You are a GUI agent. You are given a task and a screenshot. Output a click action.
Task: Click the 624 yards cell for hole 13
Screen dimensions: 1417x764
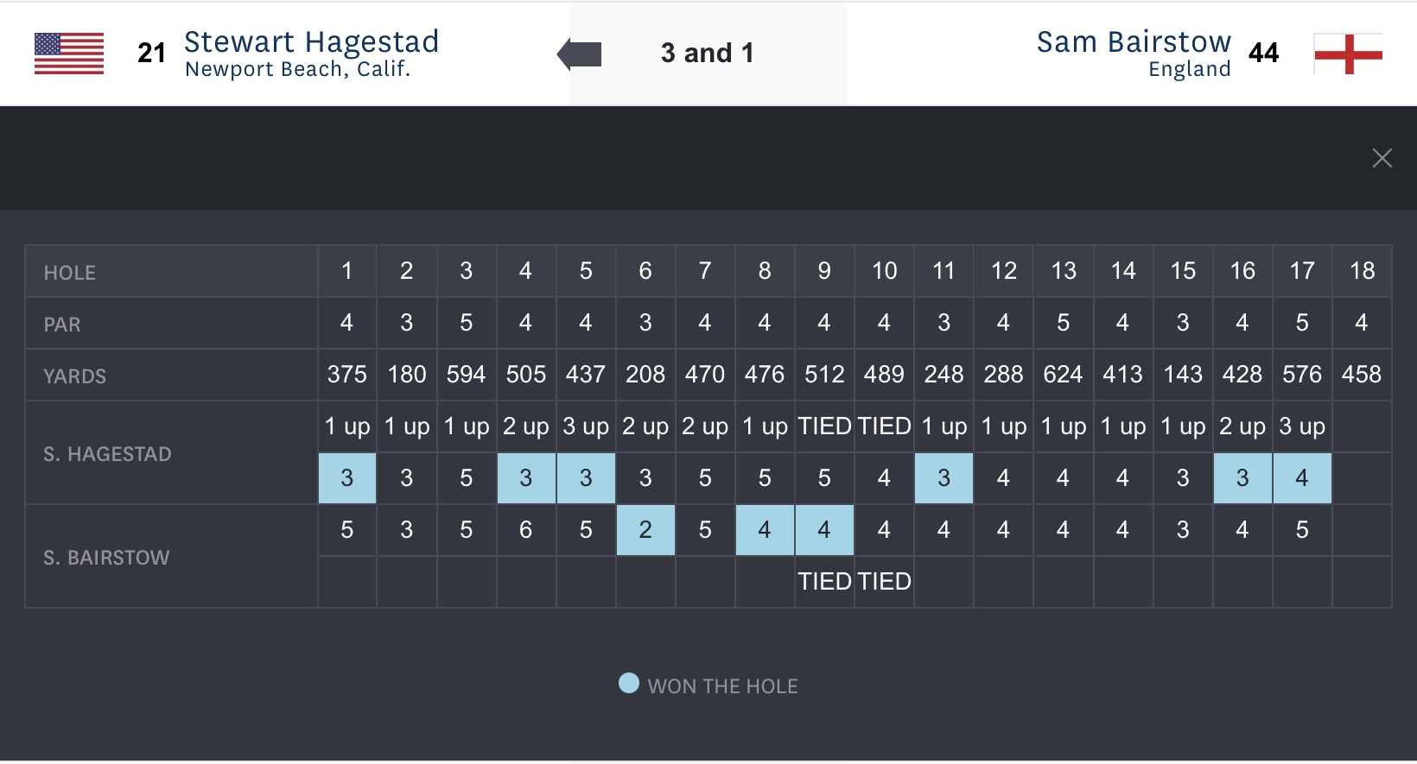(1063, 375)
